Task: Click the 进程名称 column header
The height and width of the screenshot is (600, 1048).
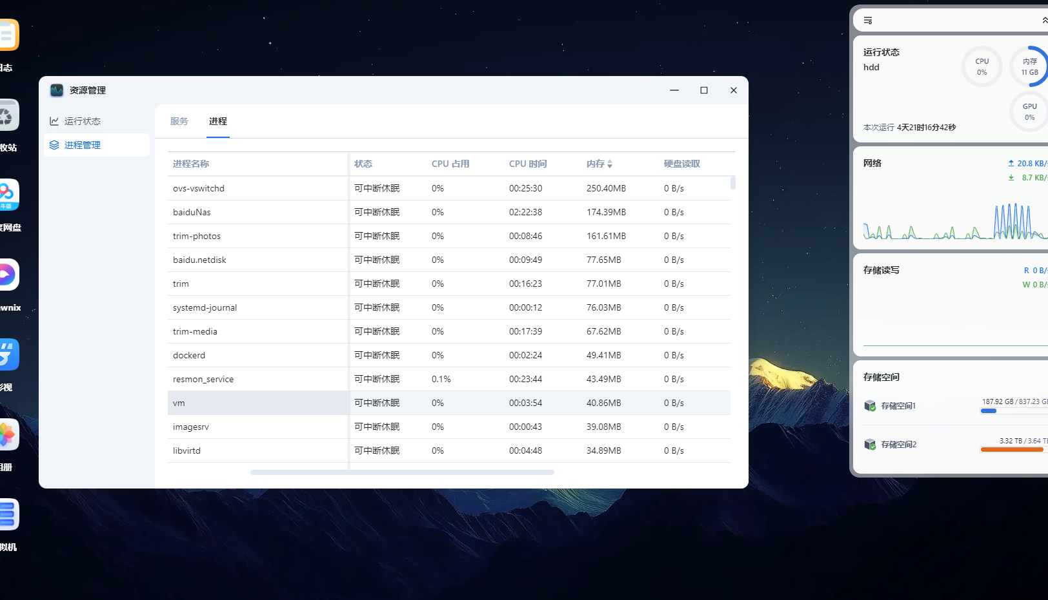Action: tap(191, 164)
